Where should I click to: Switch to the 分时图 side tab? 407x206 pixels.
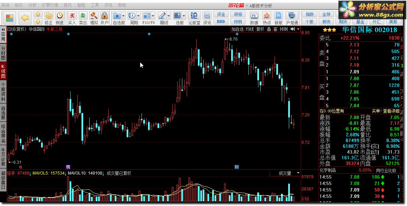(3, 53)
